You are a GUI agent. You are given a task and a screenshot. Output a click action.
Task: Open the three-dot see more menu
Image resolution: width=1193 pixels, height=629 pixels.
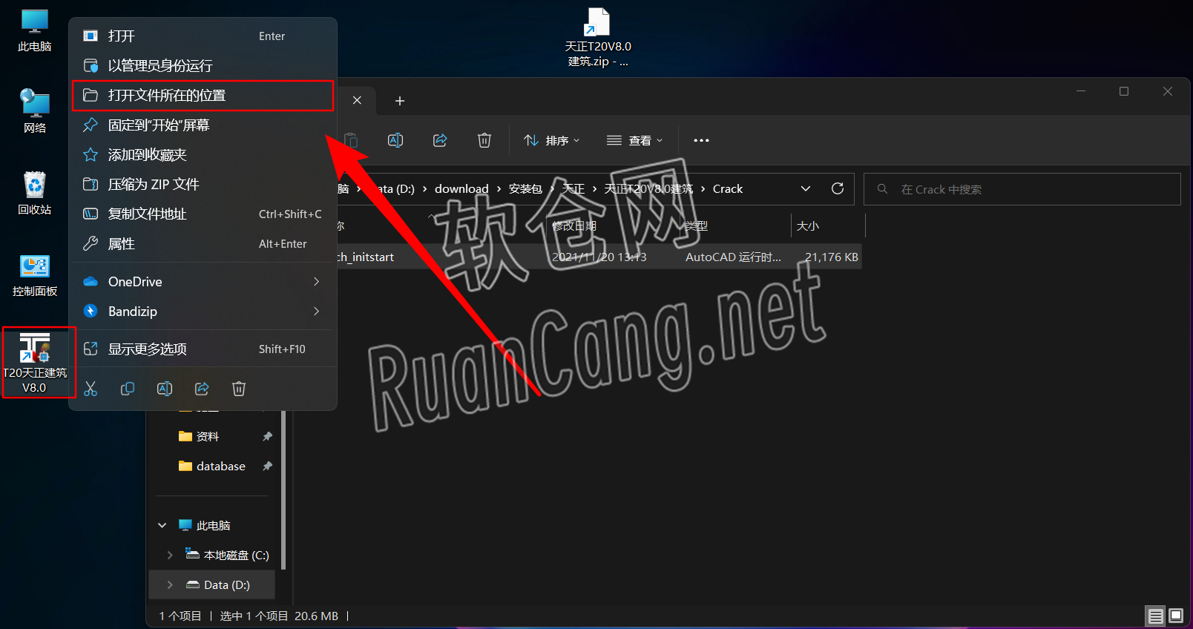(x=701, y=140)
